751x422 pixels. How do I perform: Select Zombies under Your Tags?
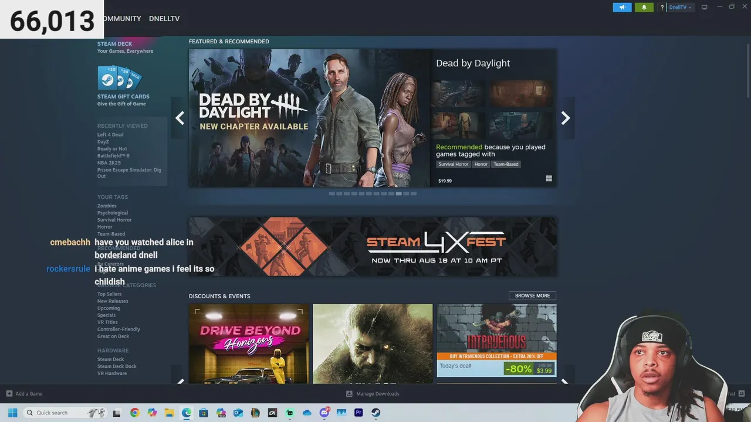107,206
